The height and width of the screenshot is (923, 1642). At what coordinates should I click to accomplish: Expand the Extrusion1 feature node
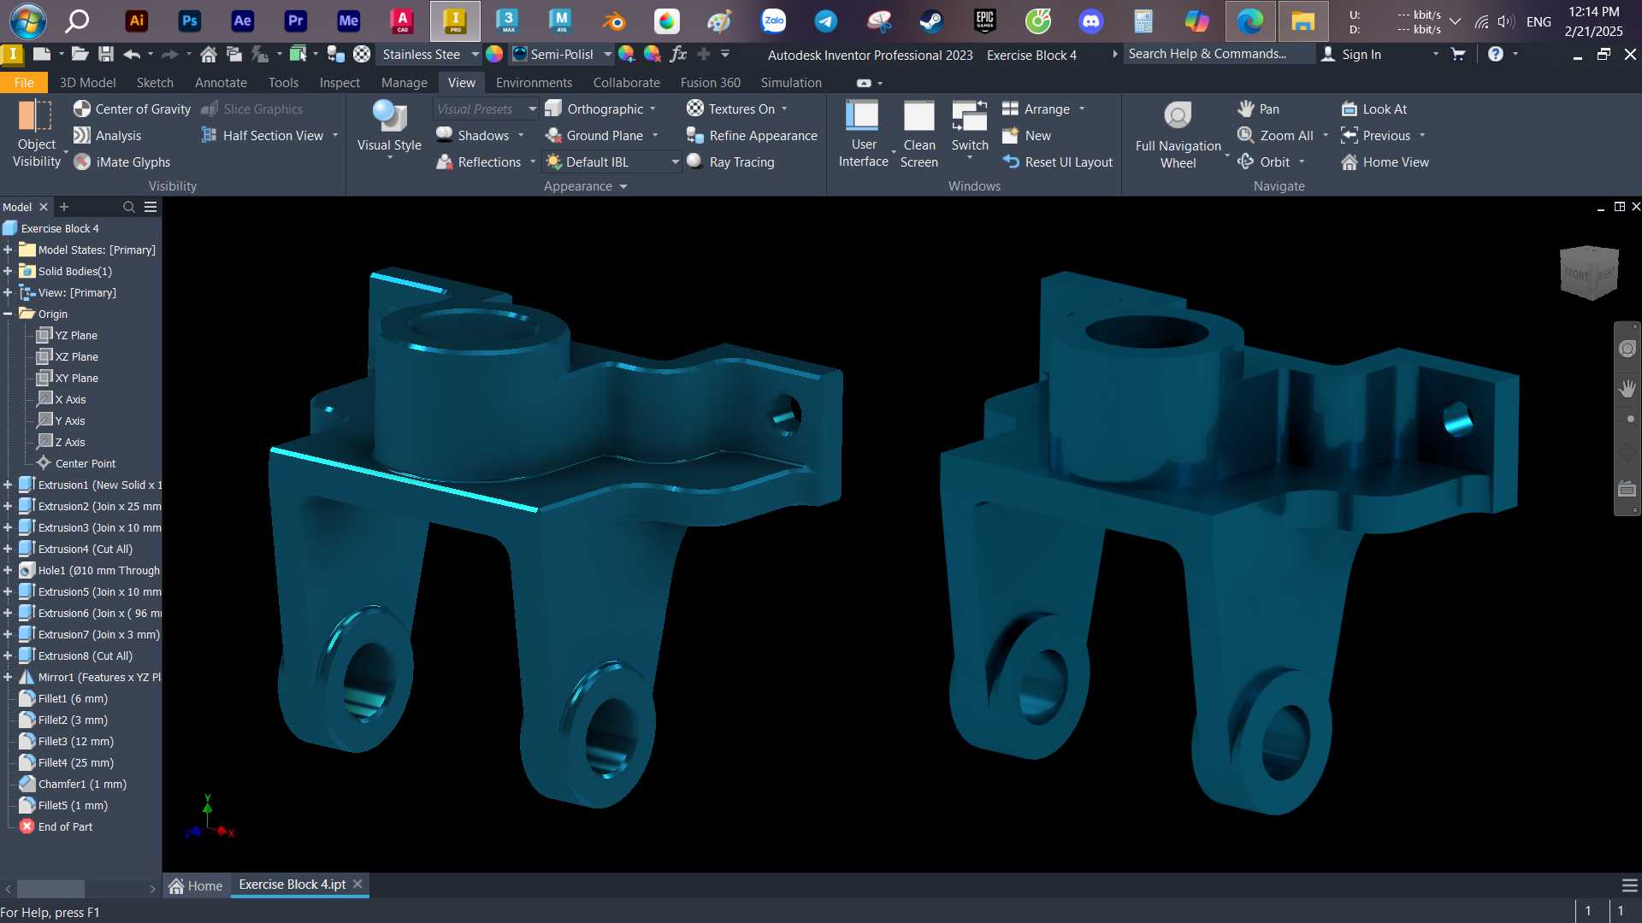tap(8, 485)
